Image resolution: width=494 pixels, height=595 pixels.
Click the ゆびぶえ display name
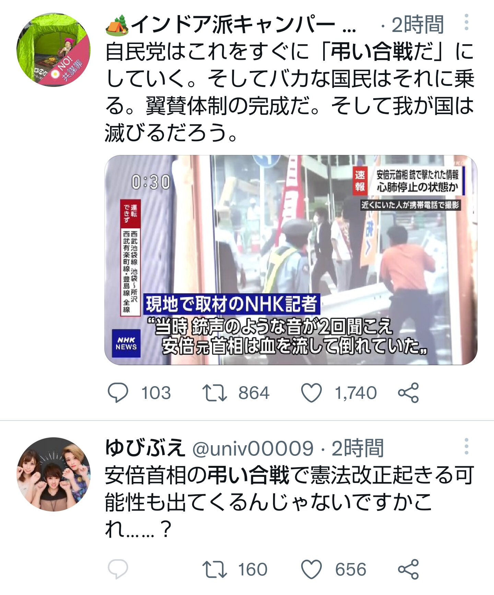[x=145, y=448]
